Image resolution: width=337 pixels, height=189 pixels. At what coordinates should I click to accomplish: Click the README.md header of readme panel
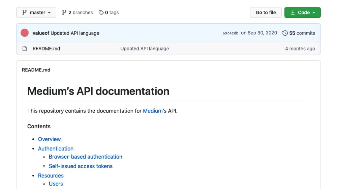(x=36, y=70)
